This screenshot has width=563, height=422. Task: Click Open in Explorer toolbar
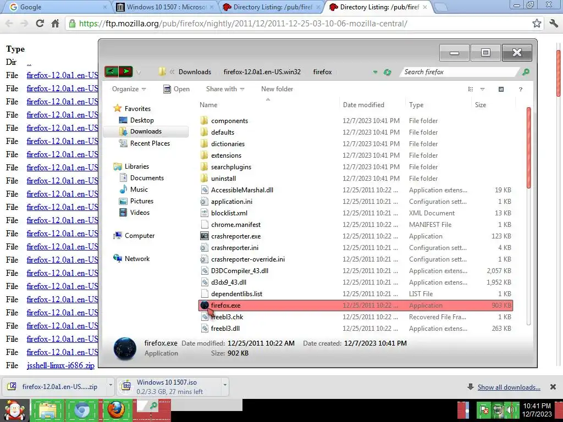[x=176, y=89]
